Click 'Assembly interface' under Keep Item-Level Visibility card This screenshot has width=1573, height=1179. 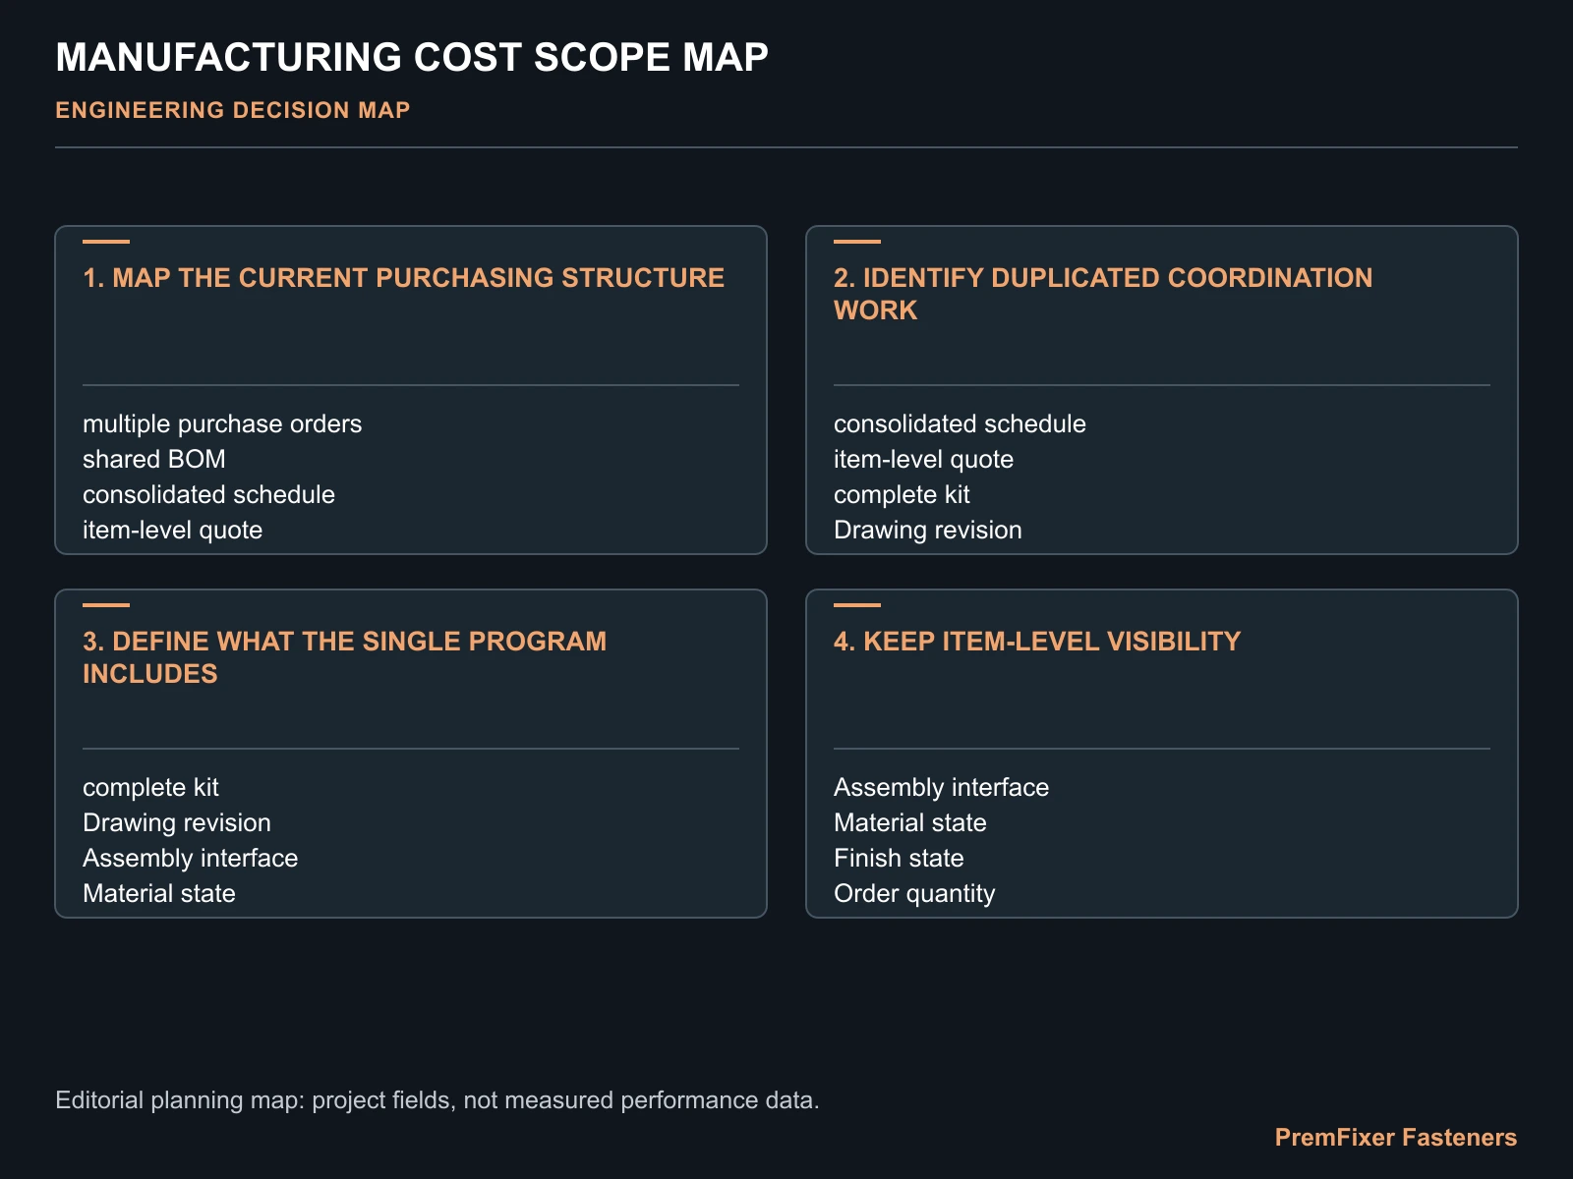pyautogui.click(x=942, y=788)
